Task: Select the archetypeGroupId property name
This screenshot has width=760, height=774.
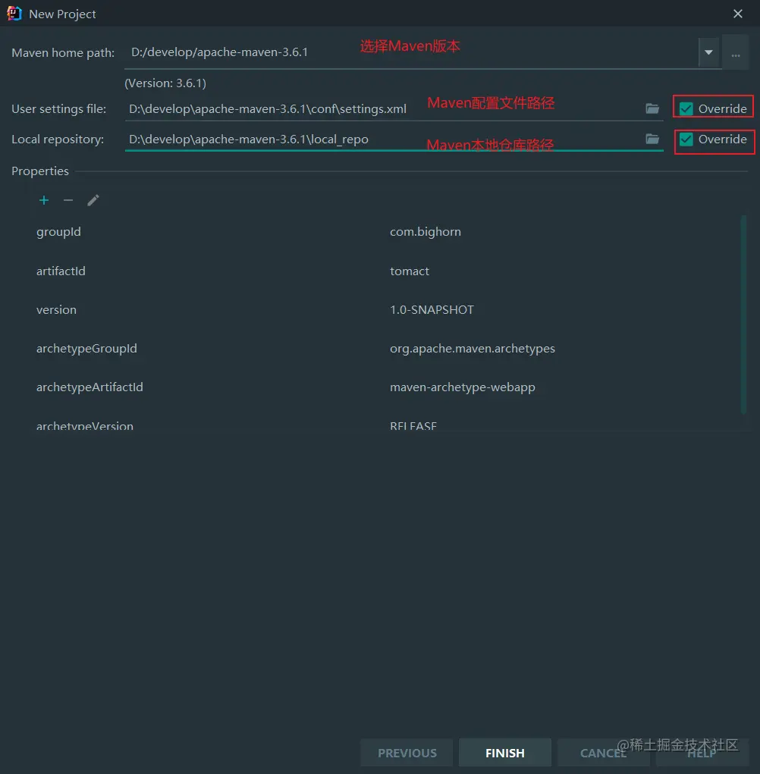Action: tap(86, 349)
